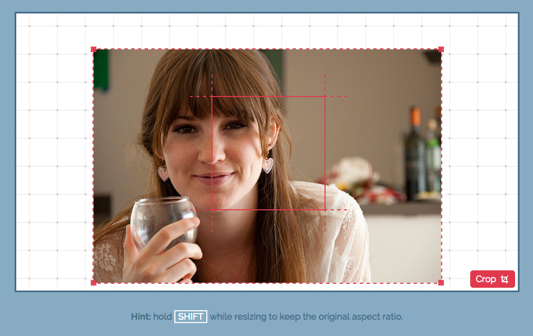Click the top dashed edge of the crop selection
This screenshot has width=533, height=336.
coord(267,49)
